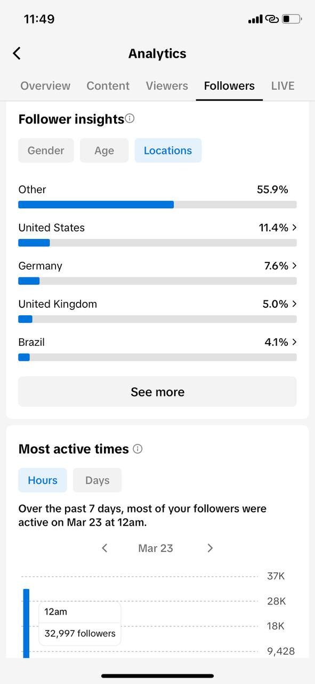Tap the See more button
Screen dimensions: 315x684
point(157,392)
